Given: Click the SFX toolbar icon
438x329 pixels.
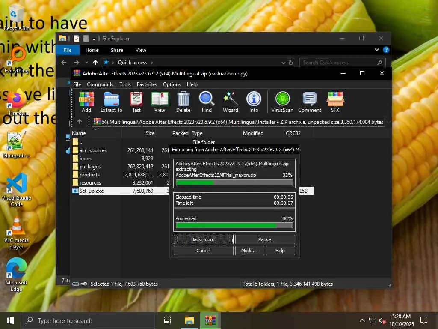Looking at the screenshot, I should (335, 102).
